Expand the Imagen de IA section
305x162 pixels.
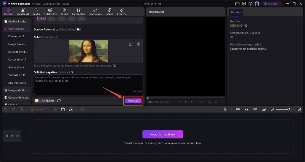16,90
